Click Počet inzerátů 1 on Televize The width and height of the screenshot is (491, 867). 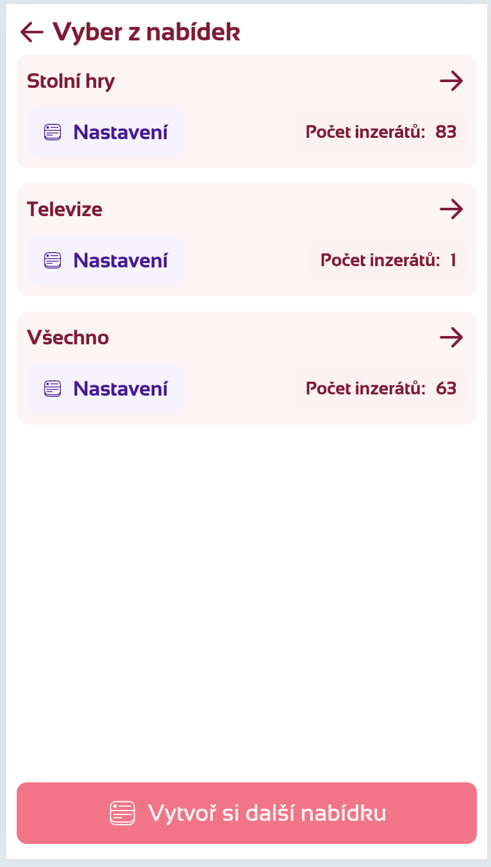click(x=388, y=260)
